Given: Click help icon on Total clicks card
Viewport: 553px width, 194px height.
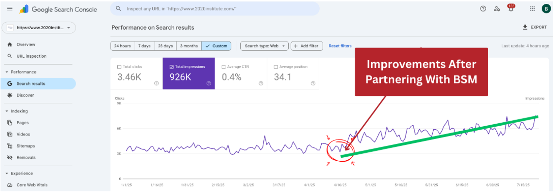Looking at the screenshot, I should point(156,84).
